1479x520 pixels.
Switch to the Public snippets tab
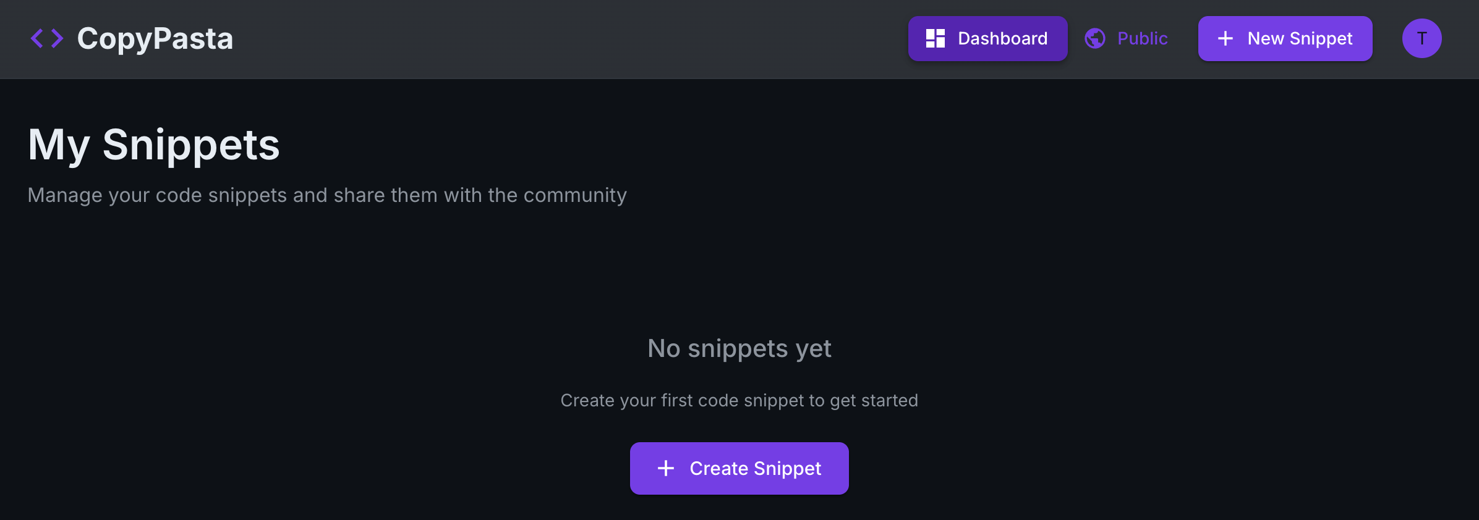point(1127,38)
